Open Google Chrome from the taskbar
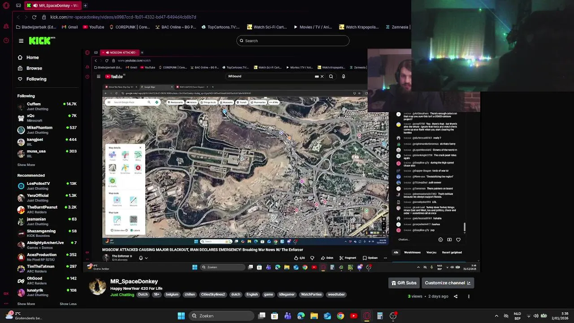Image resolution: width=574 pixels, height=323 pixels. point(340,316)
